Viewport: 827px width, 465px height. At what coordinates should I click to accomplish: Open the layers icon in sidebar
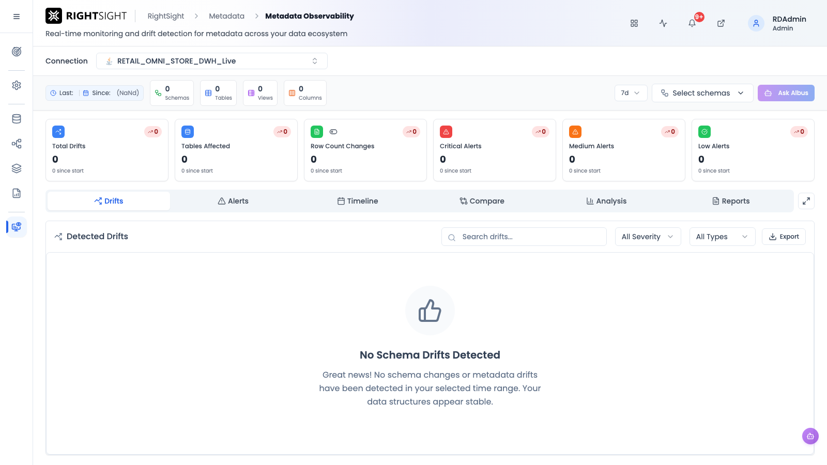[x=17, y=168]
